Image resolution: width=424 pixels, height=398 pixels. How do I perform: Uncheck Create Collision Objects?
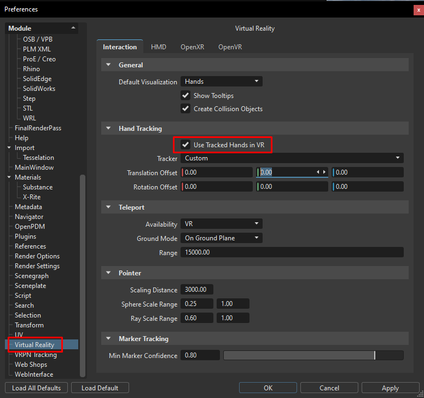click(185, 109)
